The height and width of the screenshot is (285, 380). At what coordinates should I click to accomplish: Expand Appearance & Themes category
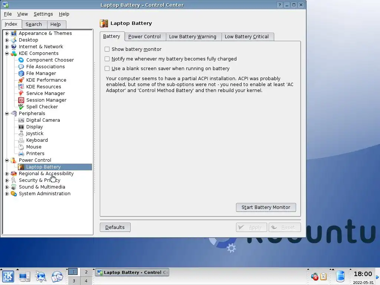point(7,33)
